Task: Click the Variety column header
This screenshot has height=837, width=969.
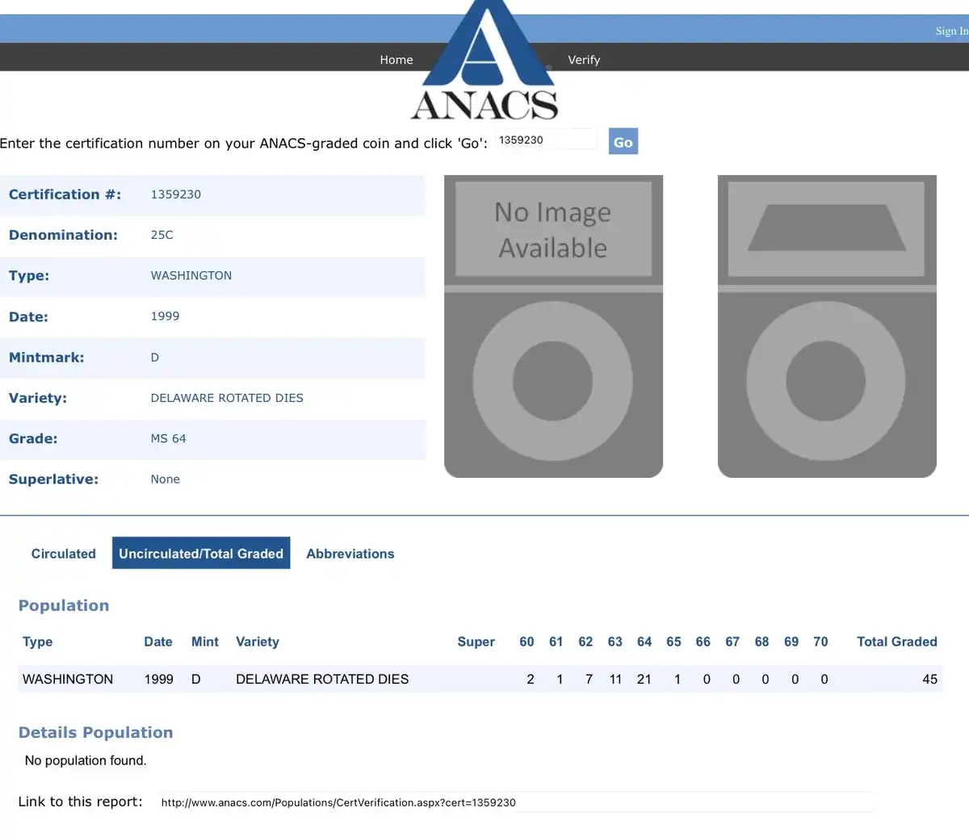Action: pos(258,642)
